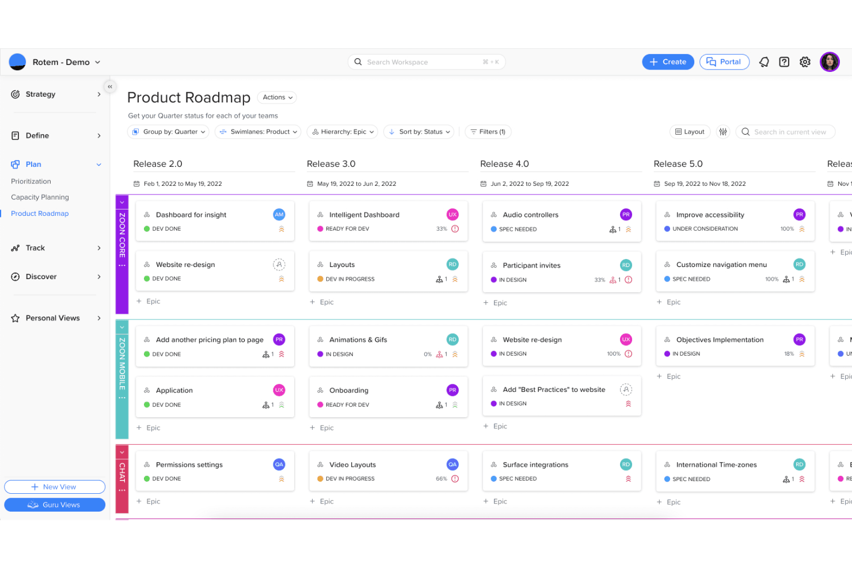Image resolution: width=852 pixels, height=568 pixels.
Task: Click the QA avatar on Permissions settings card
Action: [279, 464]
